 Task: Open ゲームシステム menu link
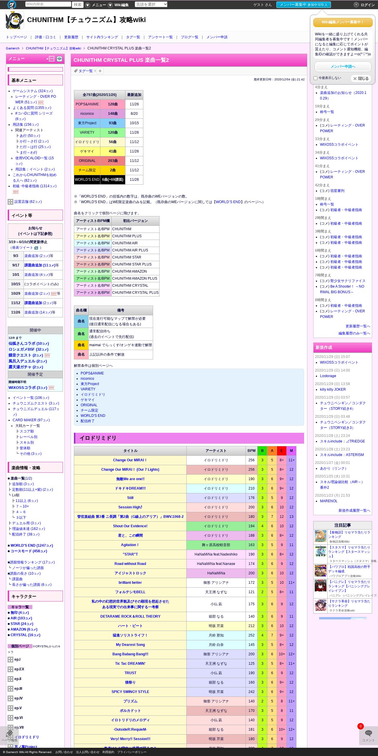pos(33,91)
